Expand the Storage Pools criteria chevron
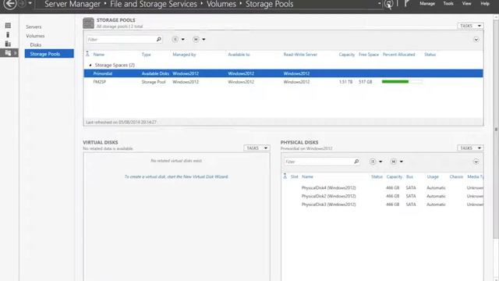This screenshot has width=499, height=281. click(x=476, y=40)
